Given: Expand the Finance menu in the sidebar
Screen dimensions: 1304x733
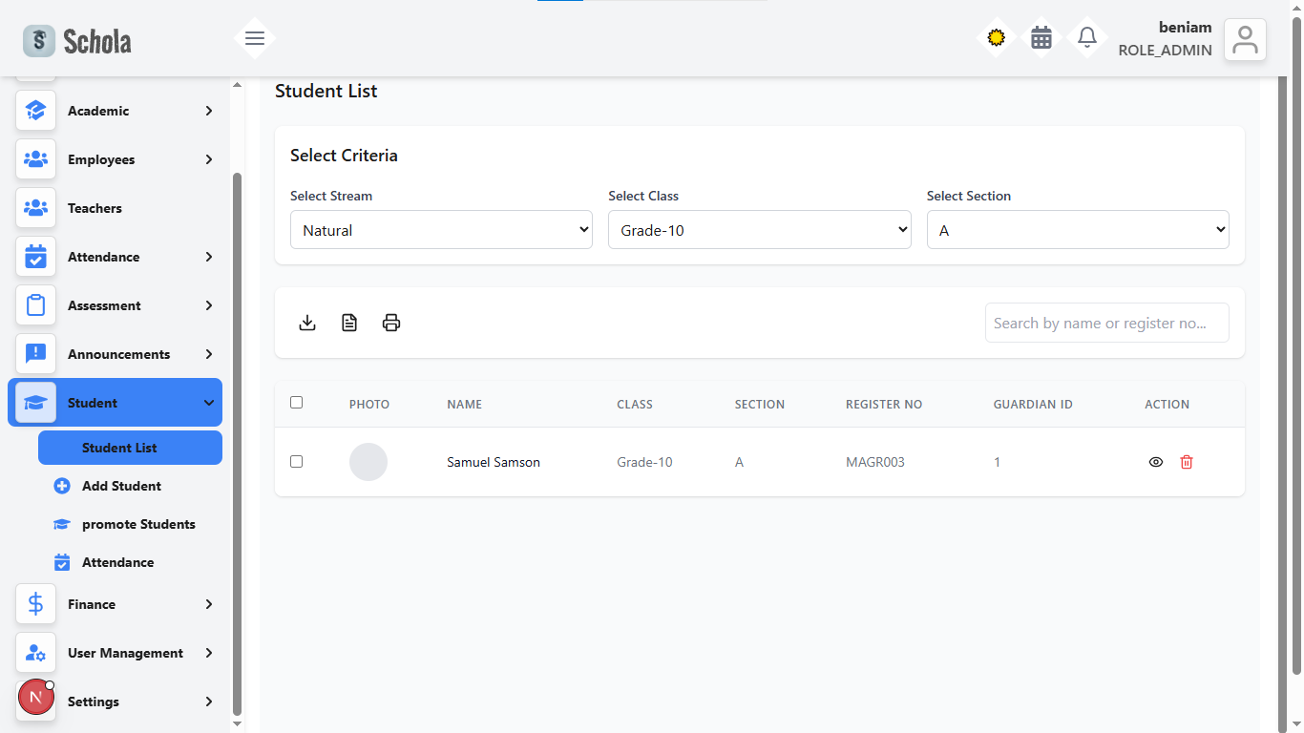Looking at the screenshot, I should [92, 604].
